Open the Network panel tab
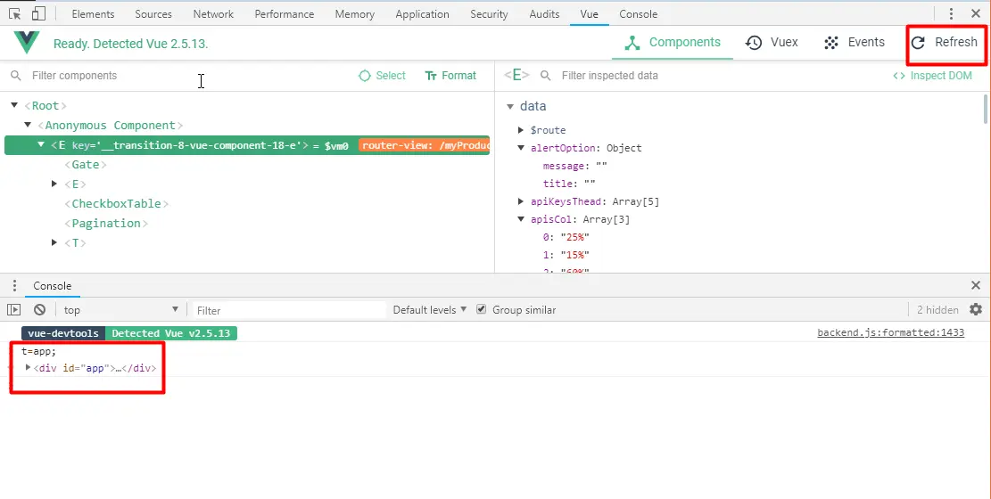The width and height of the screenshot is (991, 499). point(213,14)
